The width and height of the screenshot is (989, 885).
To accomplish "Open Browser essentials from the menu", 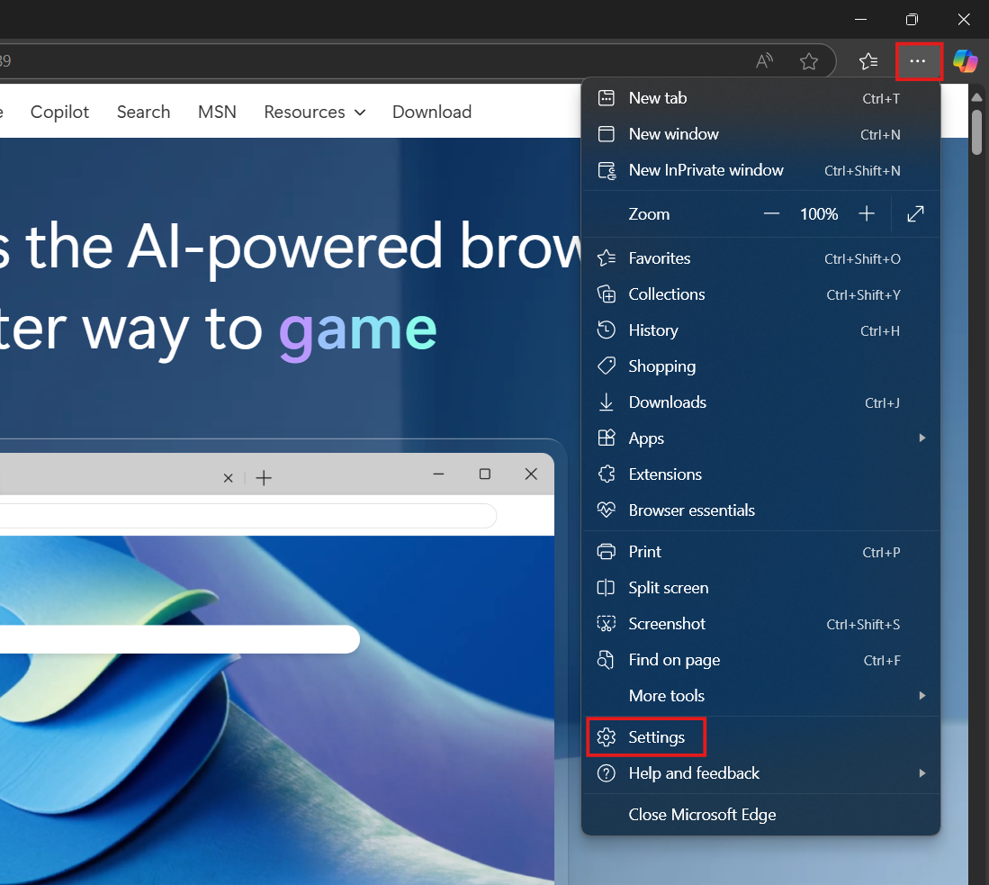I will pyautogui.click(x=691, y=510).
